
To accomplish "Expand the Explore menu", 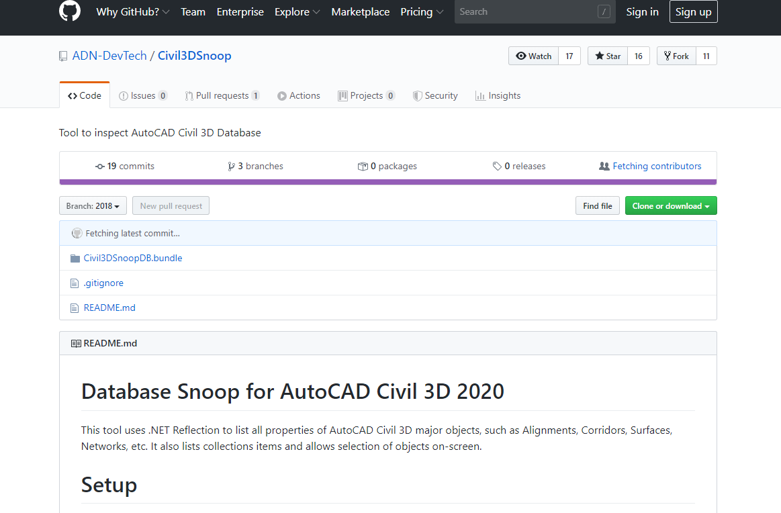I will [x=296, y=11].
